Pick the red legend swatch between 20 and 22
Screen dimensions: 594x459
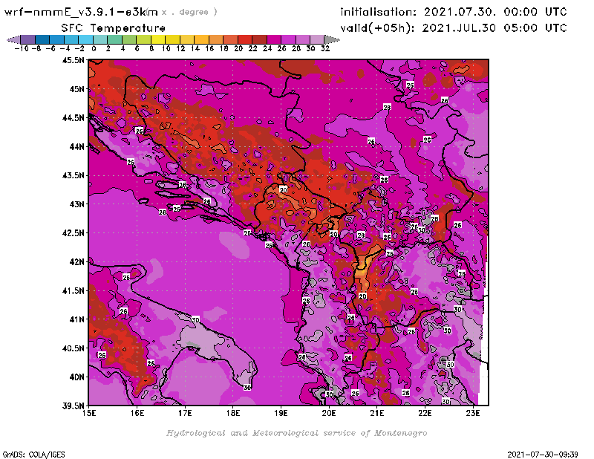(245, 39)
